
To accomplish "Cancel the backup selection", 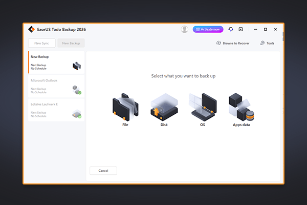I will pos(103,171).
